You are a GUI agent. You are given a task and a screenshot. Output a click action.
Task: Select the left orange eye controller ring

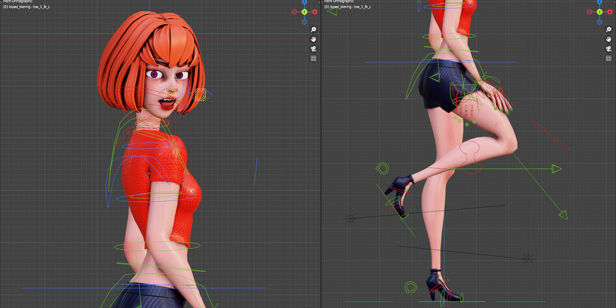pyautogui.click(x=170, y=94)
